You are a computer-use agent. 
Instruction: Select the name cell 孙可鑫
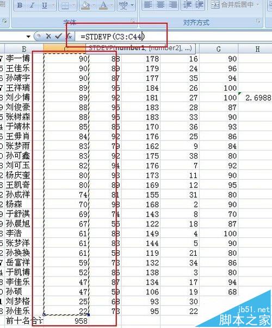(x=24, y=156)
